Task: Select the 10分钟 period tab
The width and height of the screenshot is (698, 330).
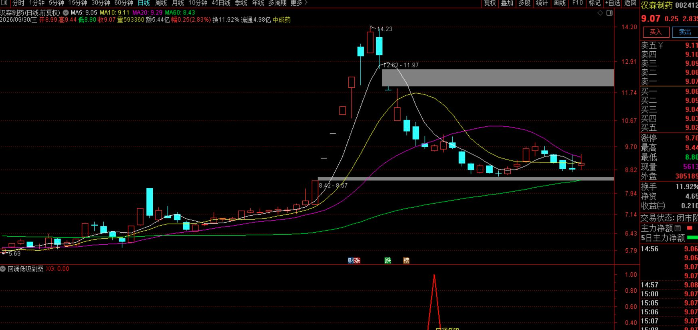Action: pos(198,3)
